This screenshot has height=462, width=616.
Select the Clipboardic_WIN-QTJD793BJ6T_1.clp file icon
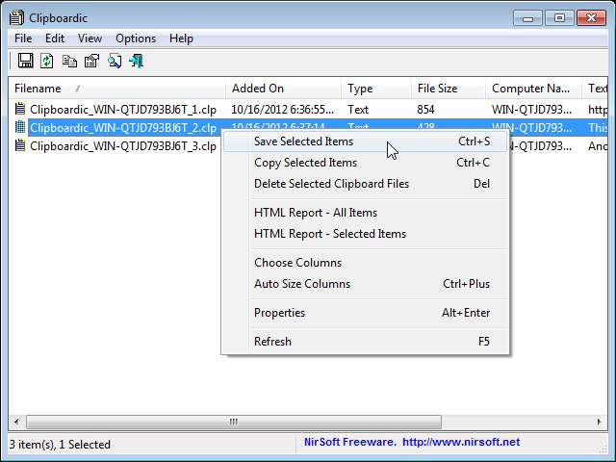tap(20, 110)
